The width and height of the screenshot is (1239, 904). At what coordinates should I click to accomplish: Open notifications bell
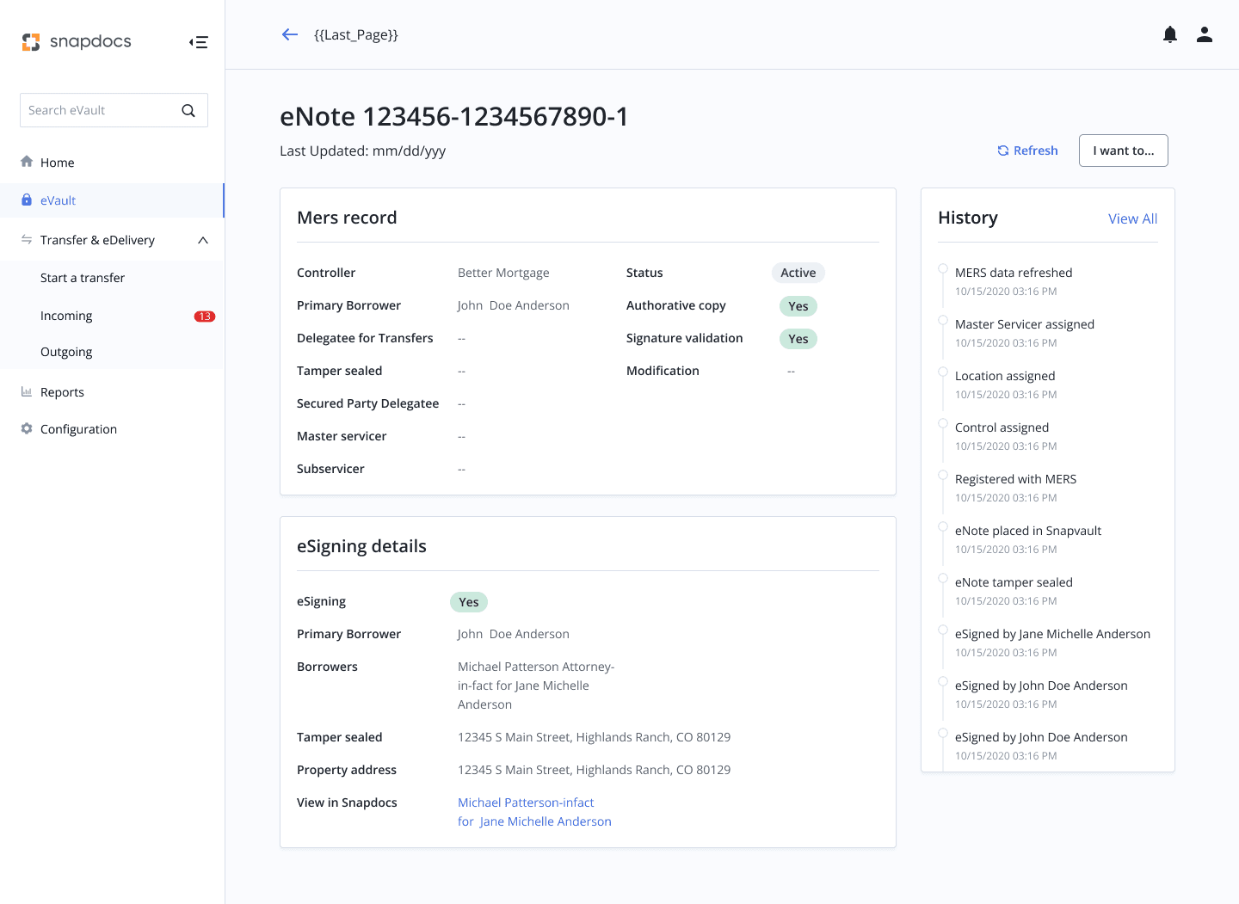(x=1170, y=34)
